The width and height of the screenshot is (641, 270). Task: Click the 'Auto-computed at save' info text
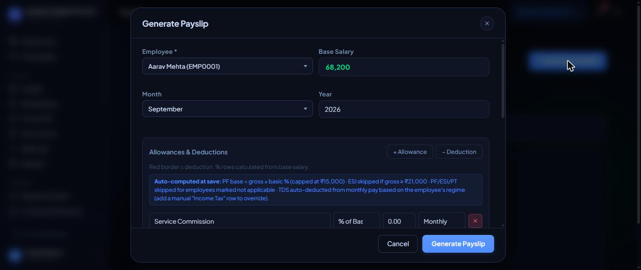[316, 190]
